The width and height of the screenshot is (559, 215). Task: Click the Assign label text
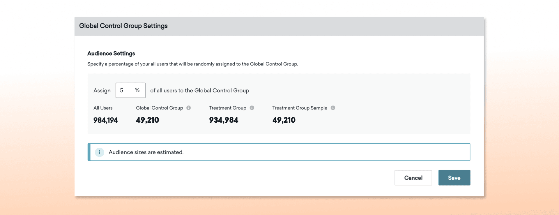tap(102, 91)
